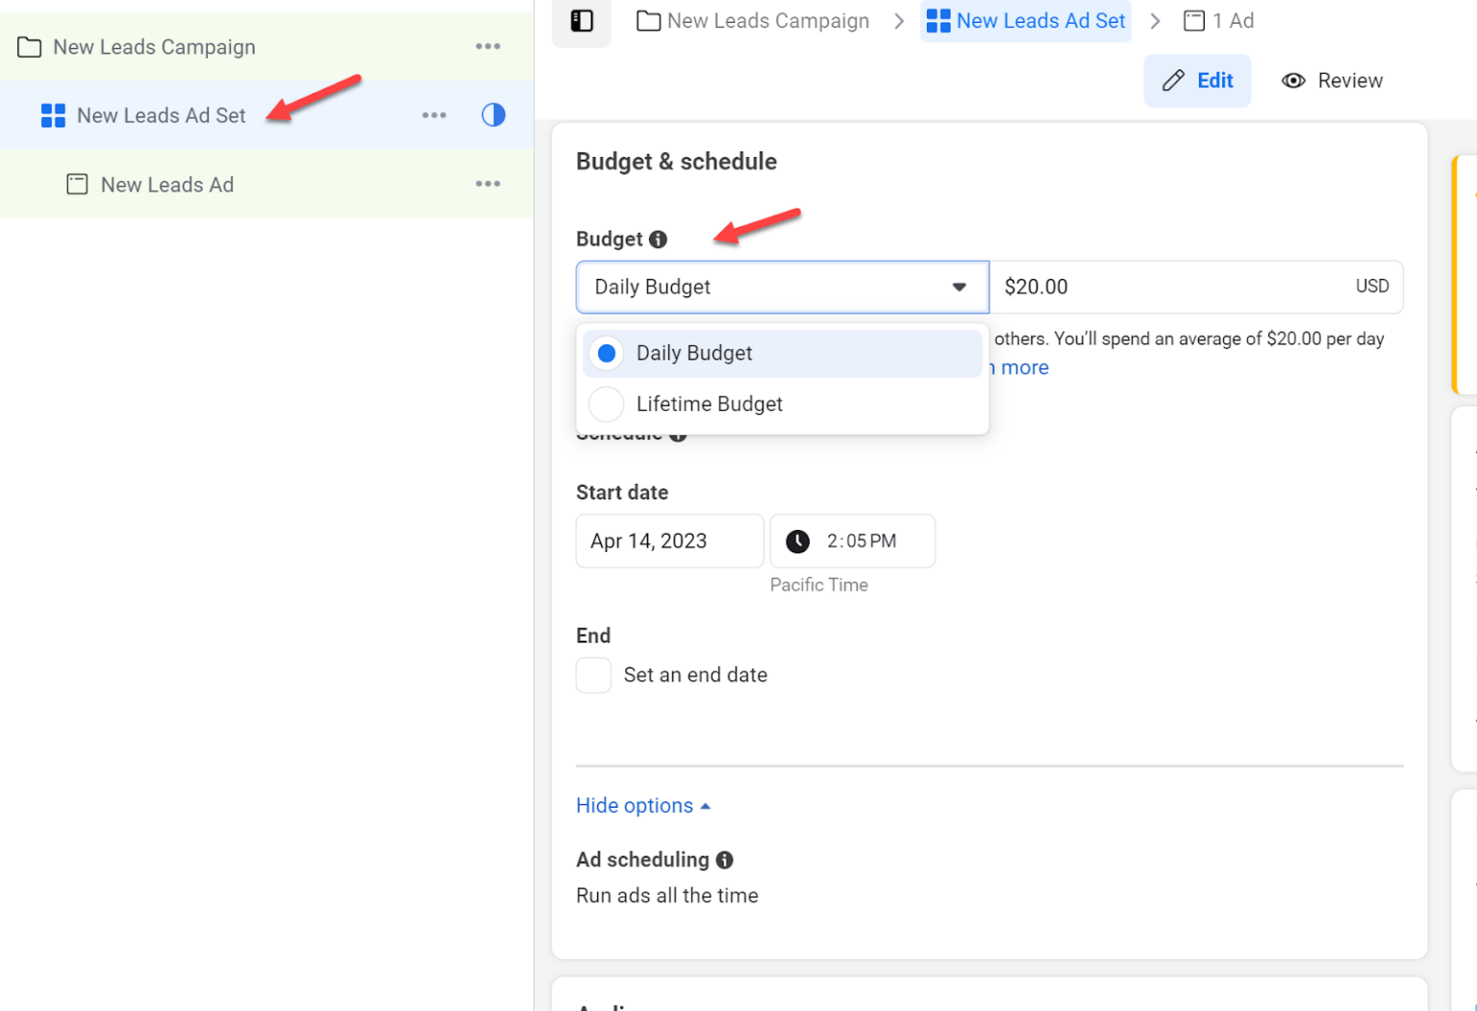This screenshot has height=1011, width=1477.
Task: Click the 'Budget & schedule' heading
Action: tap(676, 162)
